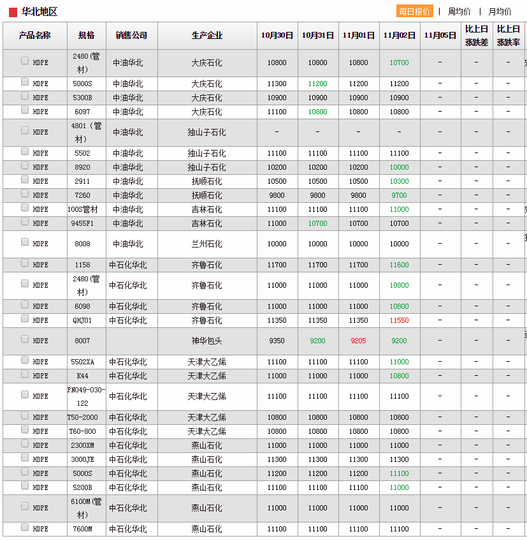Tick checkbox for HDPE 8920 row
This screenshot has width=527, height=541.
[x=25, y=166]
